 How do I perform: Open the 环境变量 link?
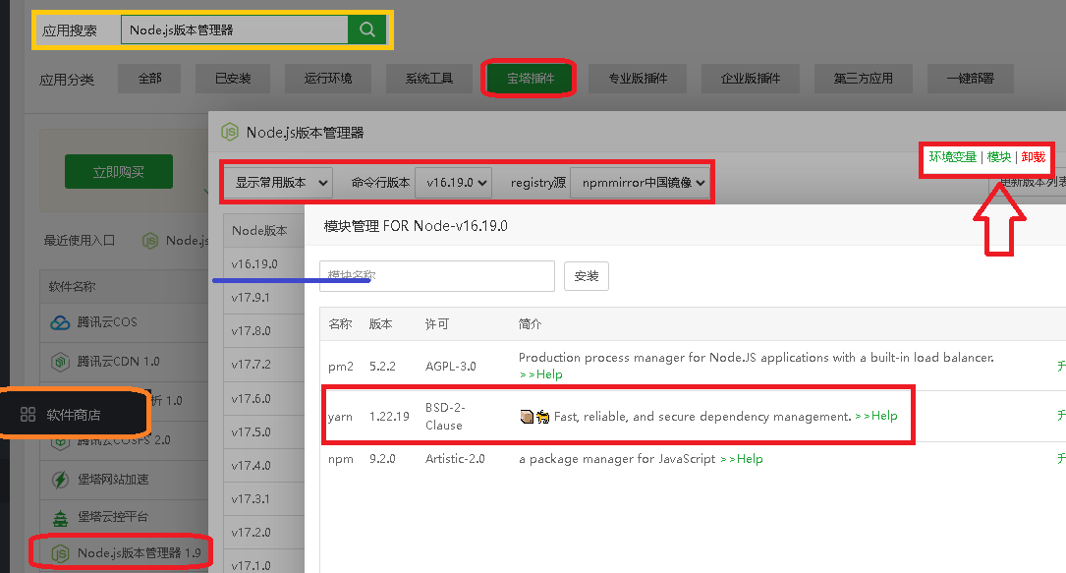pyautogui.click(x=952, y=157)
